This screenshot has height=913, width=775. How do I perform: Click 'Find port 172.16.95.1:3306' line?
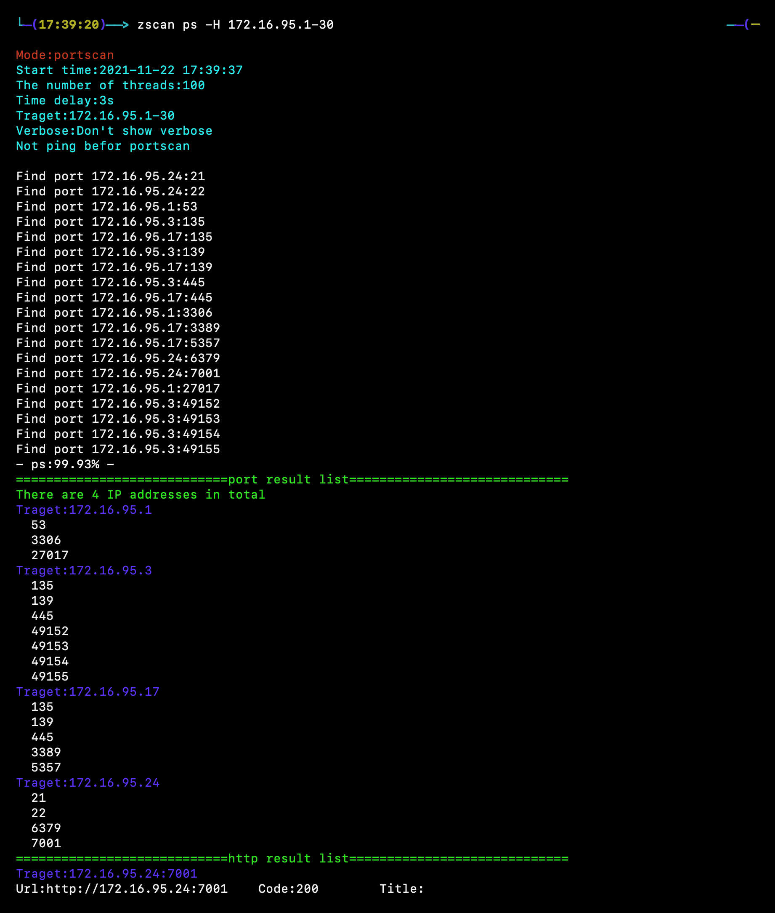[114, 313]
